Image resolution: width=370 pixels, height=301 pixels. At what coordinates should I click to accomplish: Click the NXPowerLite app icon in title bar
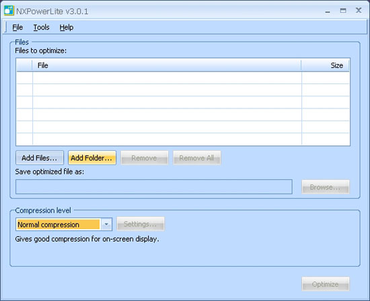(9, 11)
